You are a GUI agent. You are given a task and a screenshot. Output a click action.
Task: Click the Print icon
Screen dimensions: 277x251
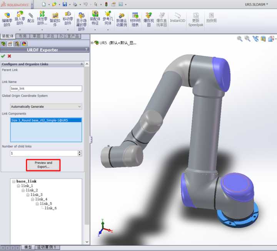pyautogui.click(x=75, y=4)
